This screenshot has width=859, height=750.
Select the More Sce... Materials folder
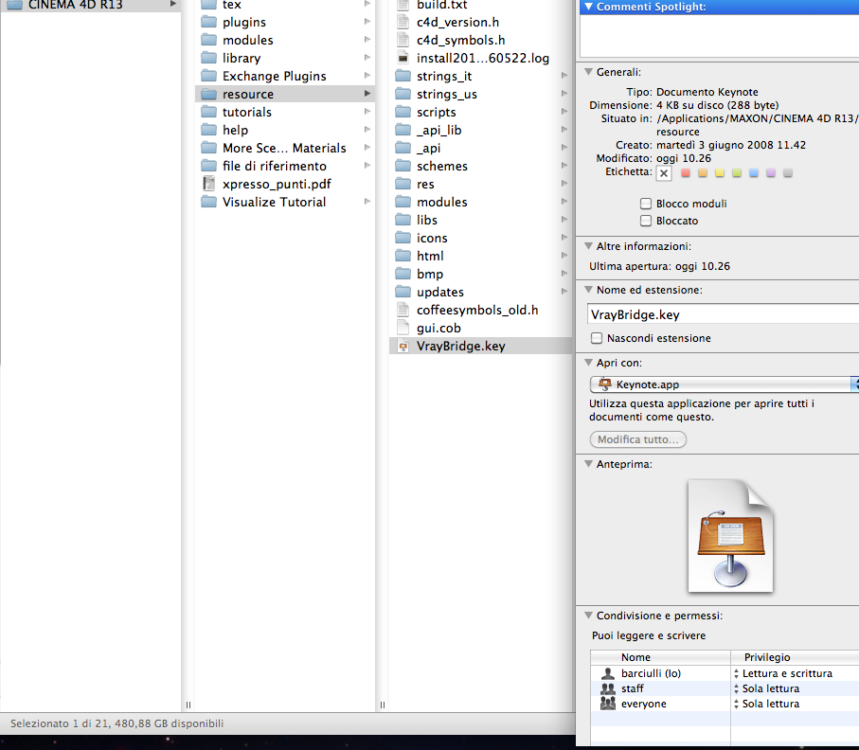point(285,149)
